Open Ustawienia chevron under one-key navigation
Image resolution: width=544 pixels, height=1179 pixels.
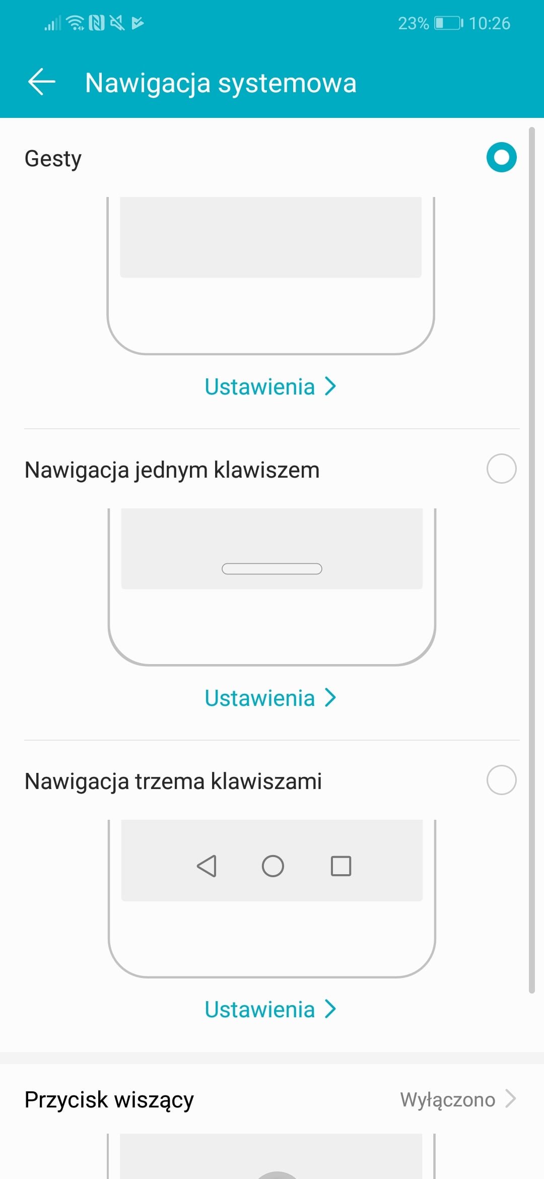pyautogui.click(x=330, y=698)
